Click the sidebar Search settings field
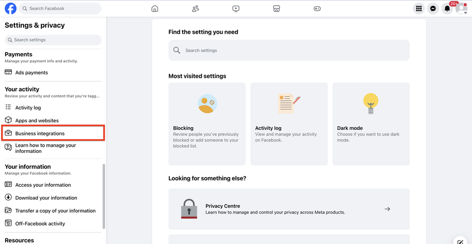 click(x=53, y=40)
